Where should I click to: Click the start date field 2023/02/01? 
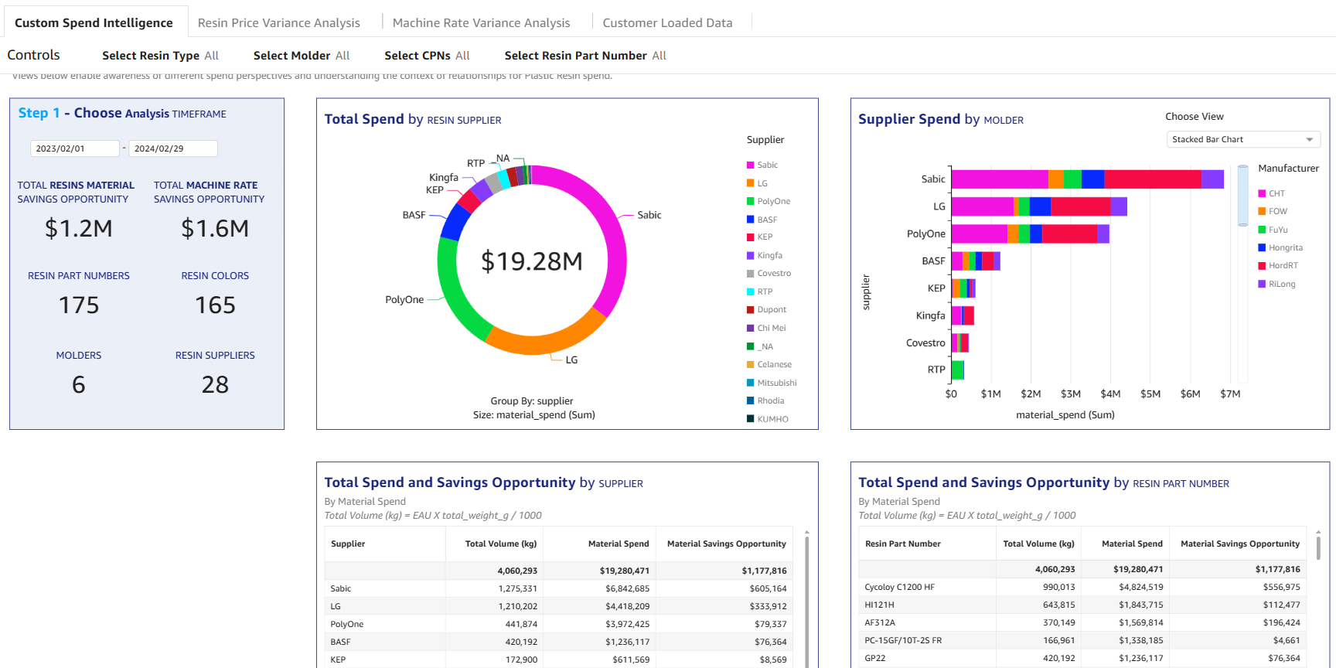coord(74,148)
